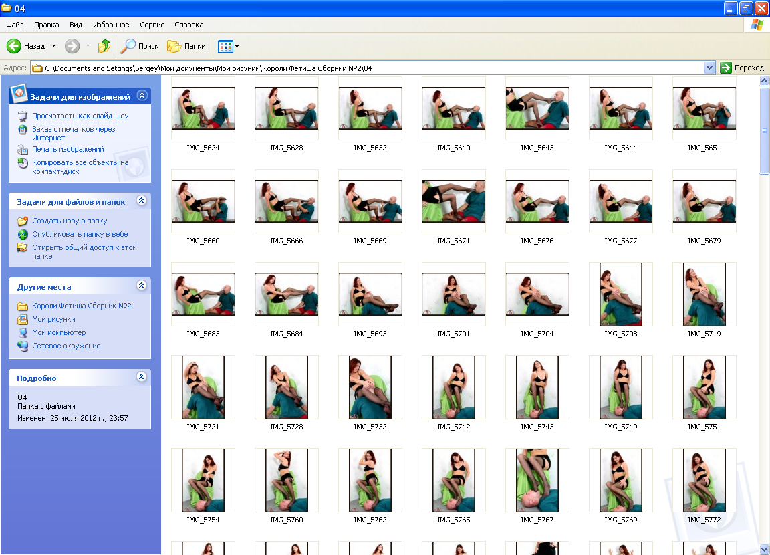This screenshot has width=770, height=555.
Task: Open the views mode icon
Action: [225, 47]
